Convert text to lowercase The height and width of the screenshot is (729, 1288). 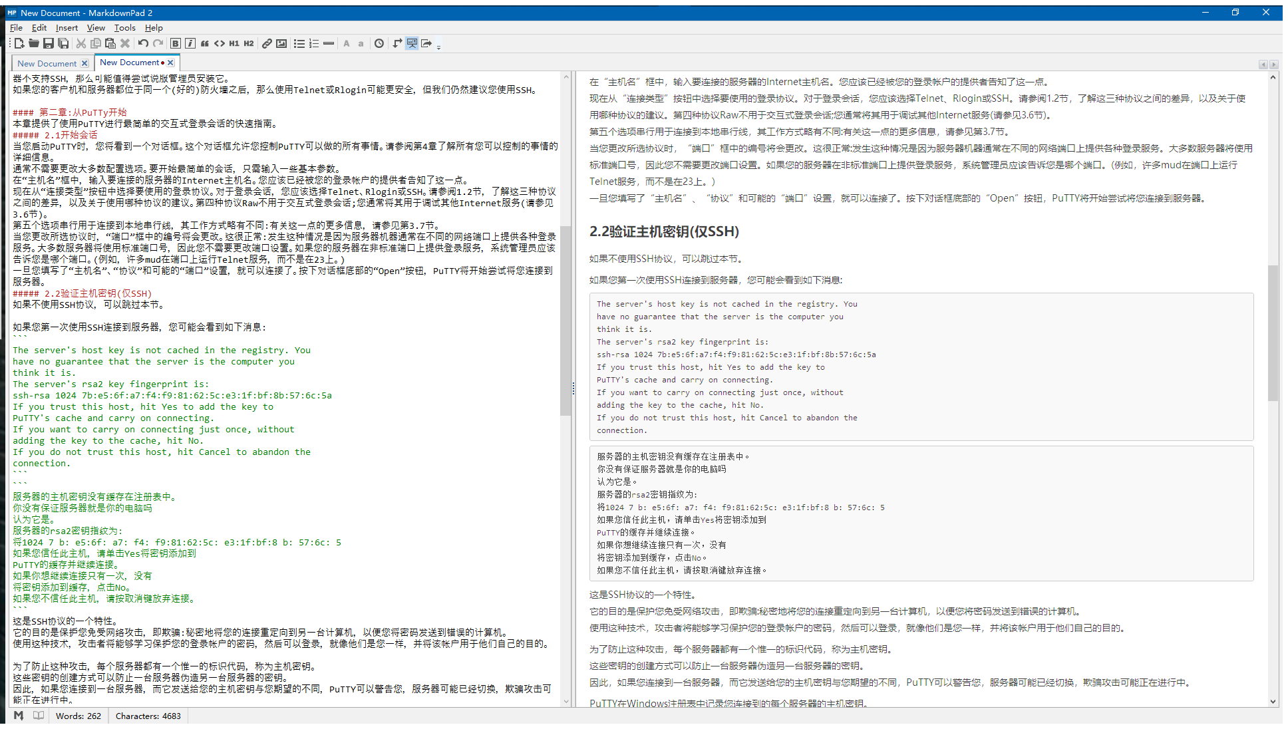(361, 43)
